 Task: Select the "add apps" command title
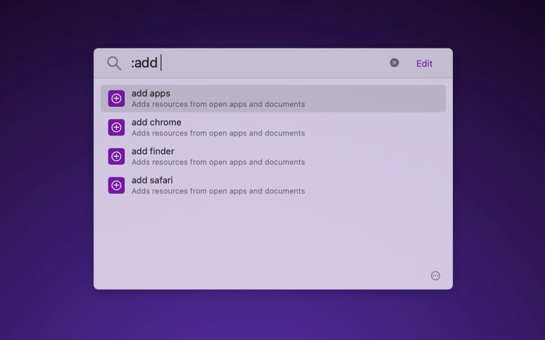coord(151,93)
